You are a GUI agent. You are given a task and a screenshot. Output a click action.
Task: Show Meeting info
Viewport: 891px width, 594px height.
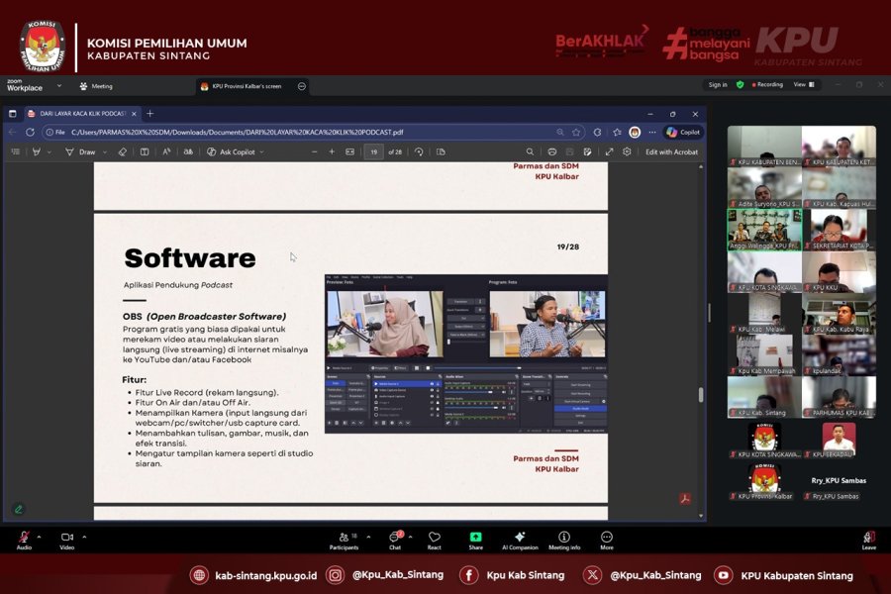point(564,538)
